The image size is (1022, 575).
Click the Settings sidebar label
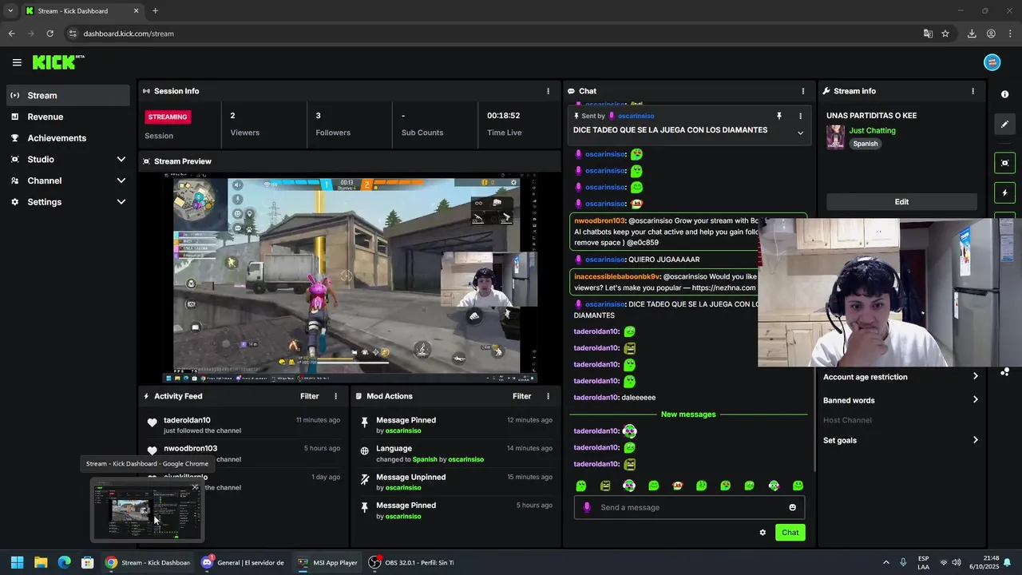point(45,202)
